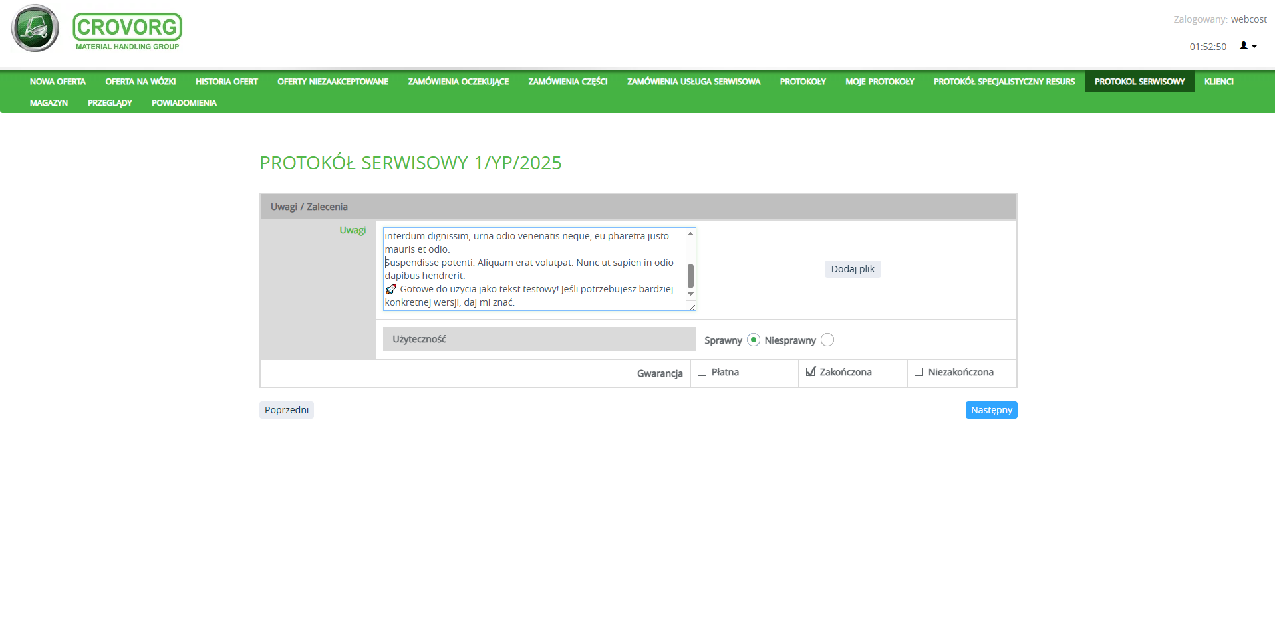Click the Następny button

coord(990,410)
